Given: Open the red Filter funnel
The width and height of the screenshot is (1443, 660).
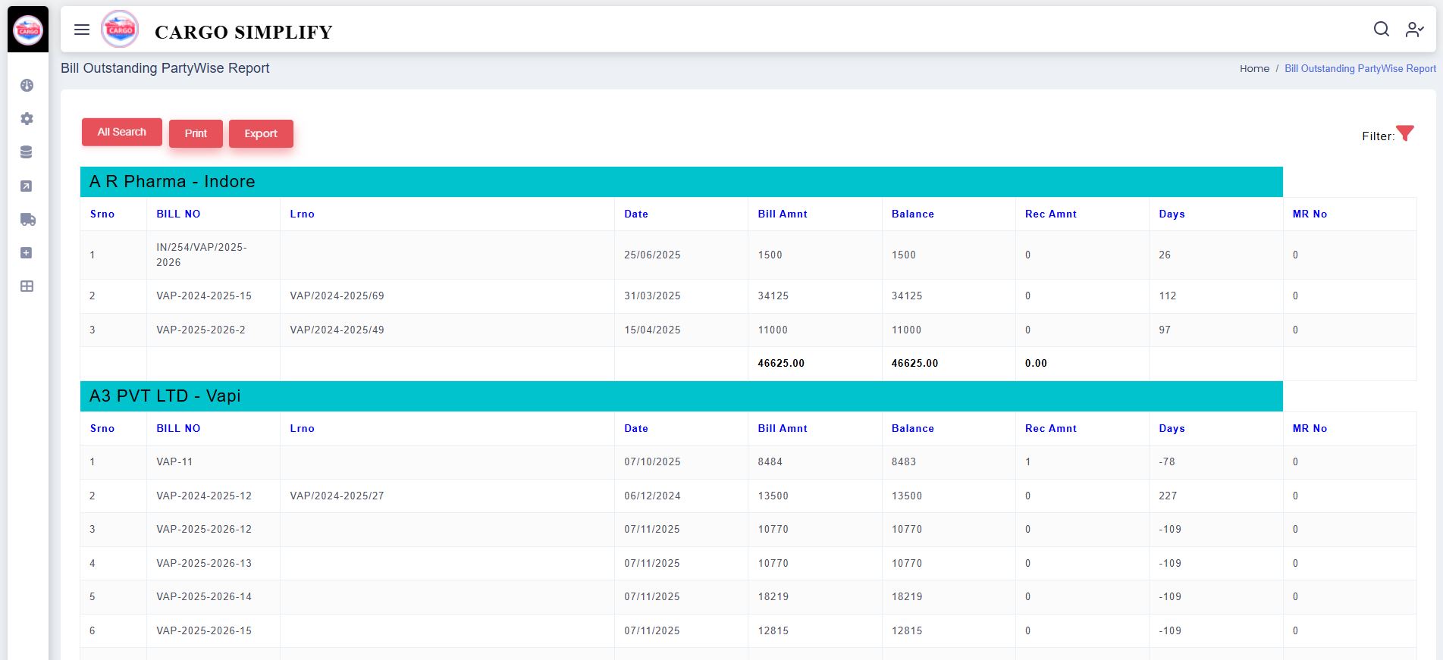Looking at the screenshot, I should click(1405, 134).
